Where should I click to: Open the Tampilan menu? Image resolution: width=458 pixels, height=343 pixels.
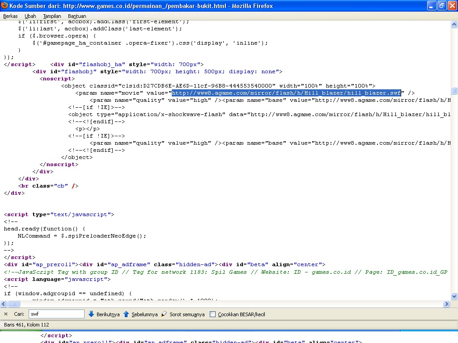tap(52, 16)
